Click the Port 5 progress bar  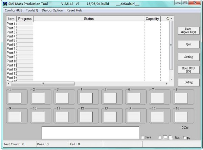pyautogui.click(x=25, y=40)
